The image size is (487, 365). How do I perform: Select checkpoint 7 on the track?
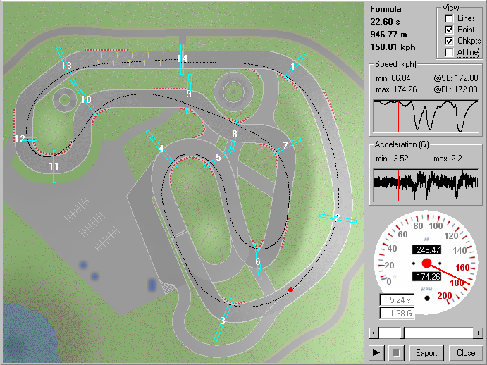(x=285, y=146)
